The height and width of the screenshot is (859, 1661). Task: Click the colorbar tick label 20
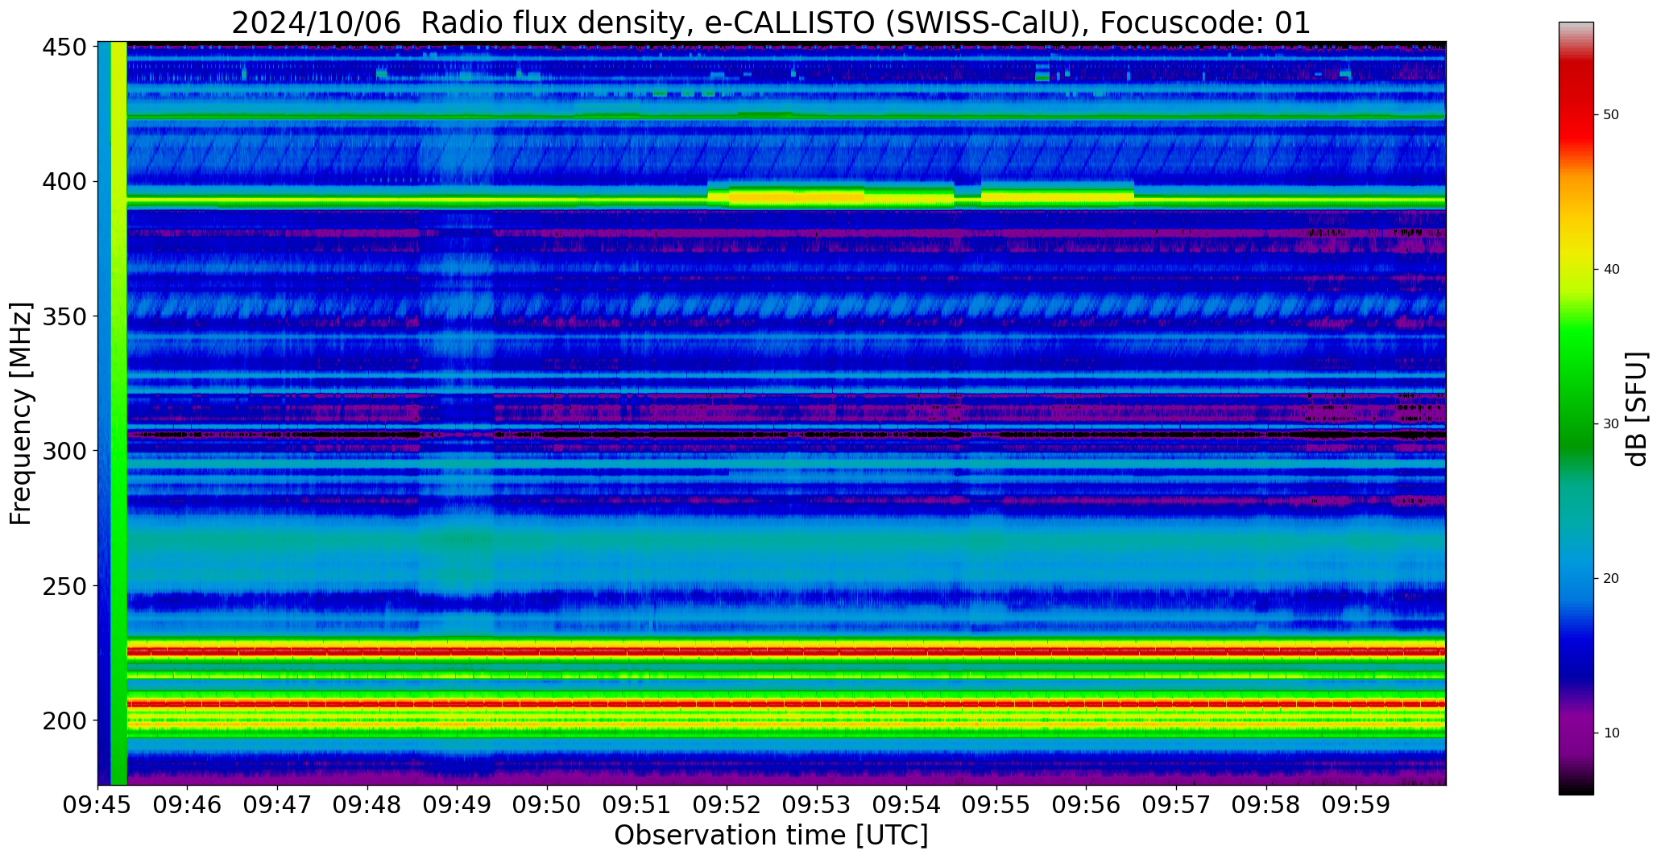coord(1611,579)
